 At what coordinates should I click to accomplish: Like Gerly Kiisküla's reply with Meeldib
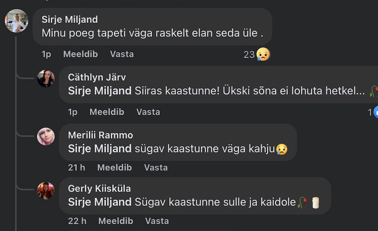(116, 221)
